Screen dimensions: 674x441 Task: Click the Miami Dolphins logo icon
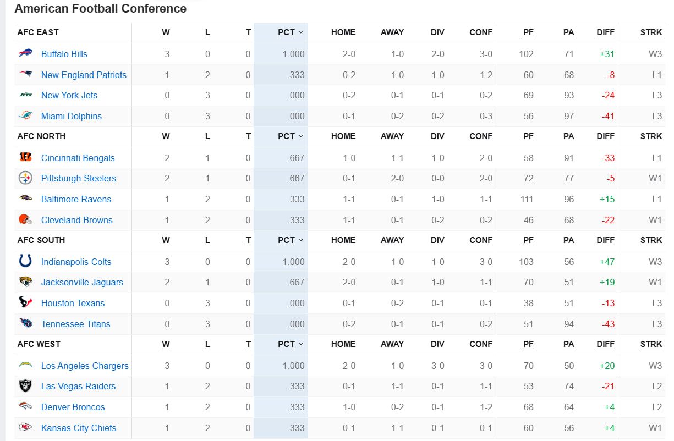(x=25, y=115)
